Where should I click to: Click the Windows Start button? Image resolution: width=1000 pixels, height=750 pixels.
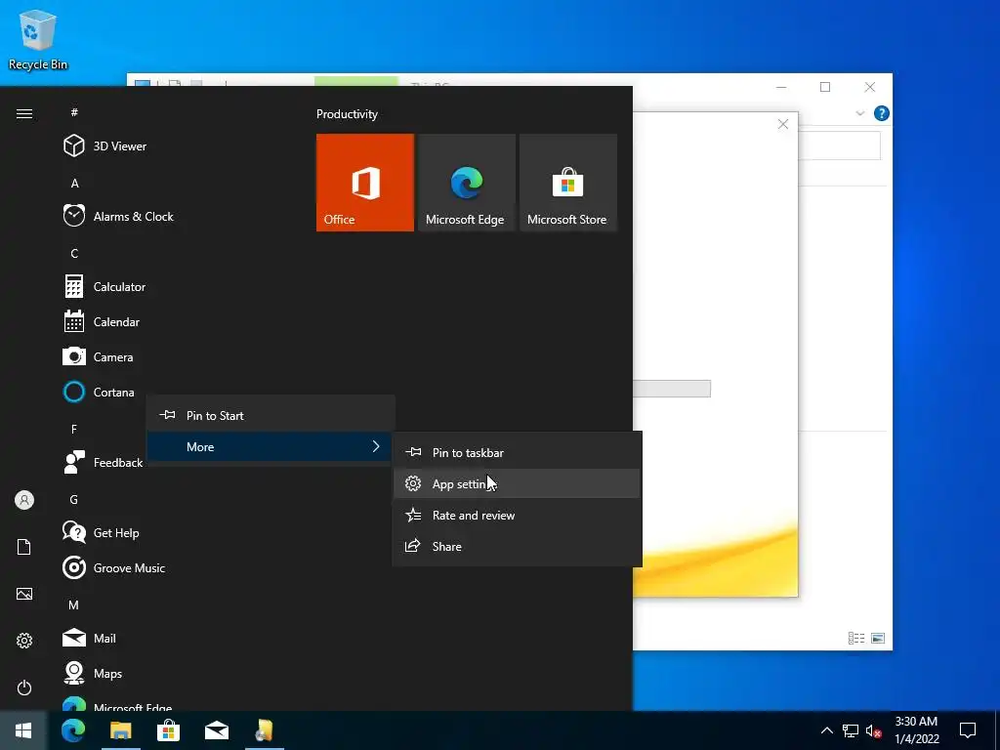coord(23,730)
